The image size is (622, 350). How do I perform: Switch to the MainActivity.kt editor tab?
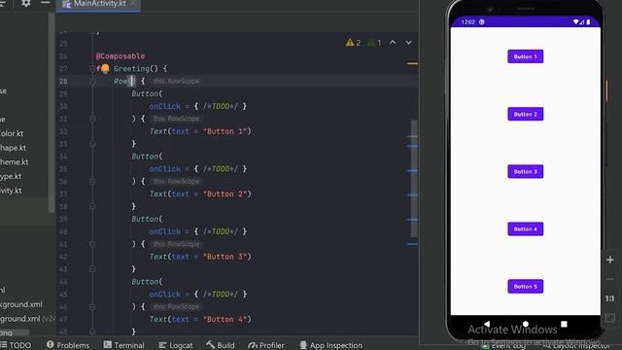point(97,4)
